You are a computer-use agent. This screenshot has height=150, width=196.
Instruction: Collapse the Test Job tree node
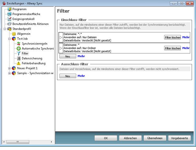click(10, 39)
